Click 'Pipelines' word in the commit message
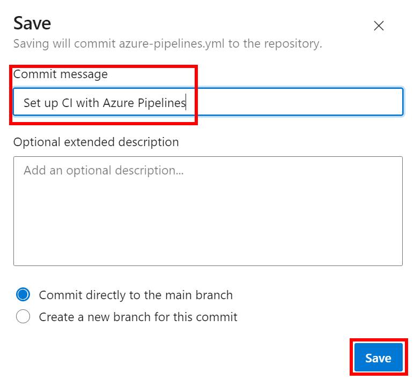The width and height of the screenshot is (414, 380). (161, 103)
